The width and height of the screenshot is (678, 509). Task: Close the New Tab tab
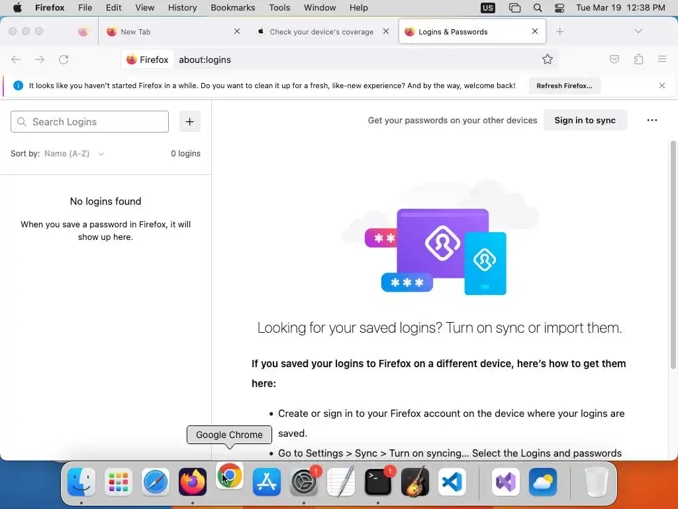tap(237, 31)
